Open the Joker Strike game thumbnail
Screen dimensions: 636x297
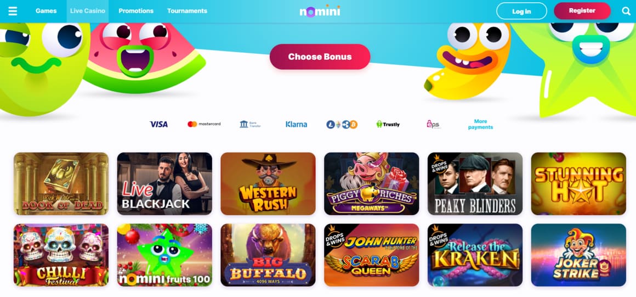pyautogui.click(x=578, y=255)
